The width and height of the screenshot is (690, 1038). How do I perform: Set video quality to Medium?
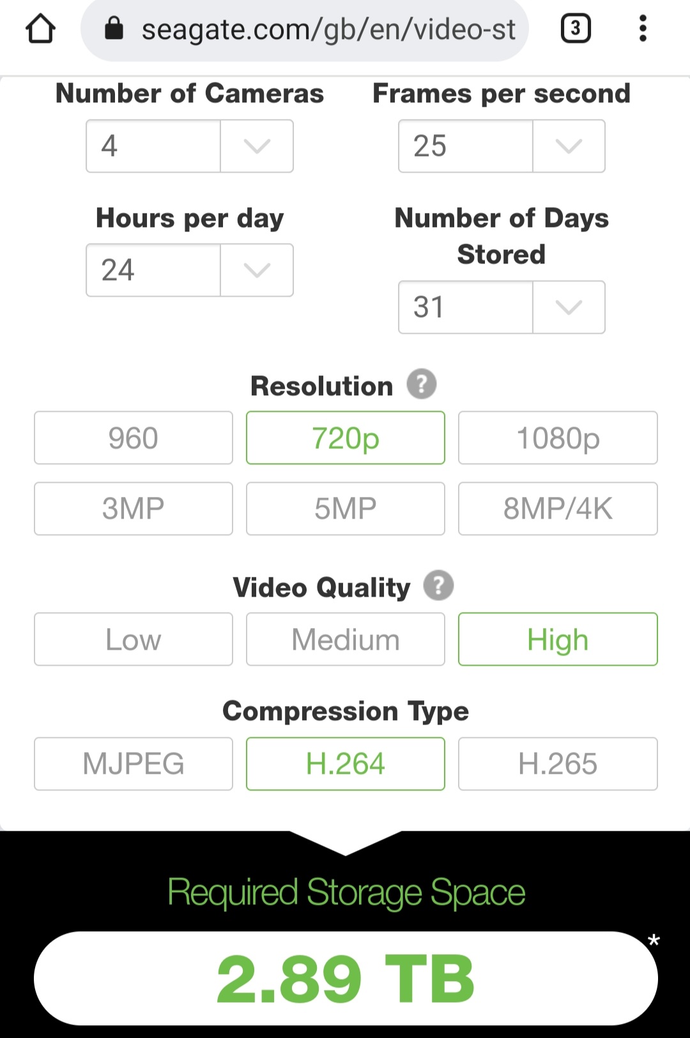pos(346,640)
